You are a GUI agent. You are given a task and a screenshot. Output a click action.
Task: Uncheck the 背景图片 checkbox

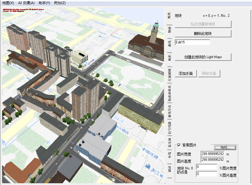(179, 145)
